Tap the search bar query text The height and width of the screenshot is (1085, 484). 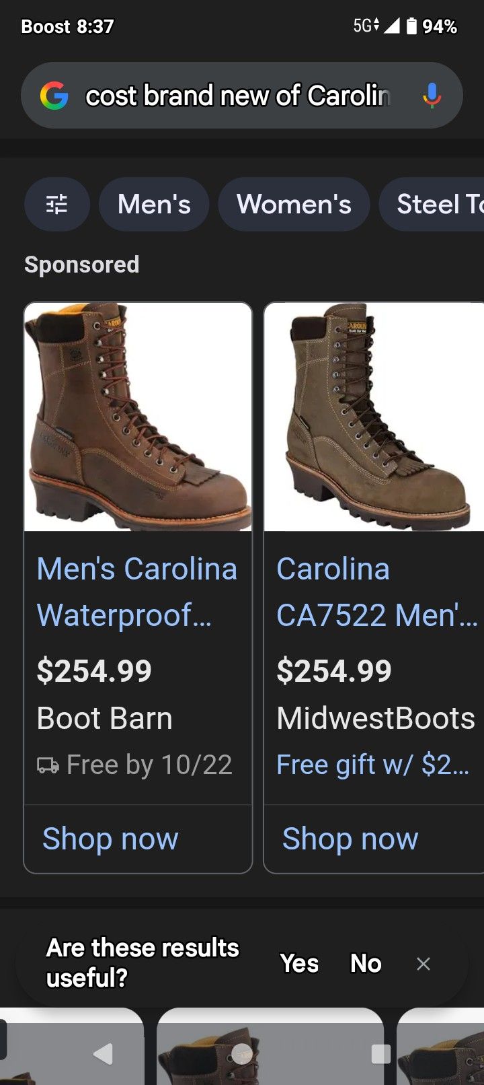click(x=237, y=94)
